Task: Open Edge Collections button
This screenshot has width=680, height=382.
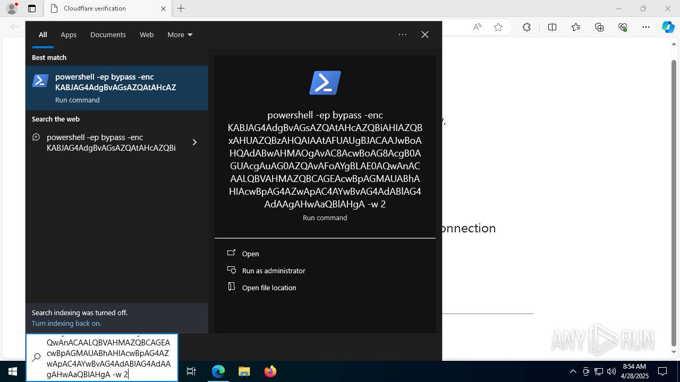Action: (599, 27)
